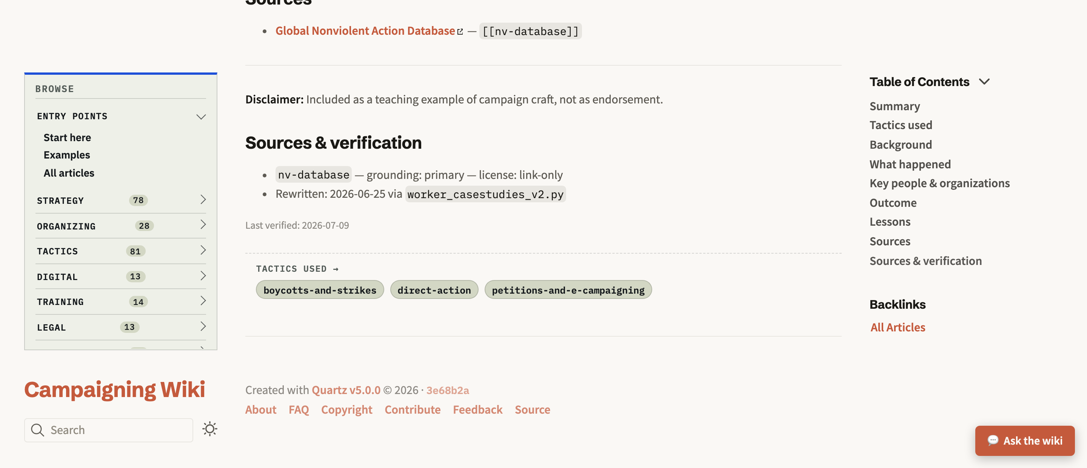The height and width of the screenshot is (468, 1087).
Task: Expand the Strategy category chevron
Action: click(x=203, y=200)
